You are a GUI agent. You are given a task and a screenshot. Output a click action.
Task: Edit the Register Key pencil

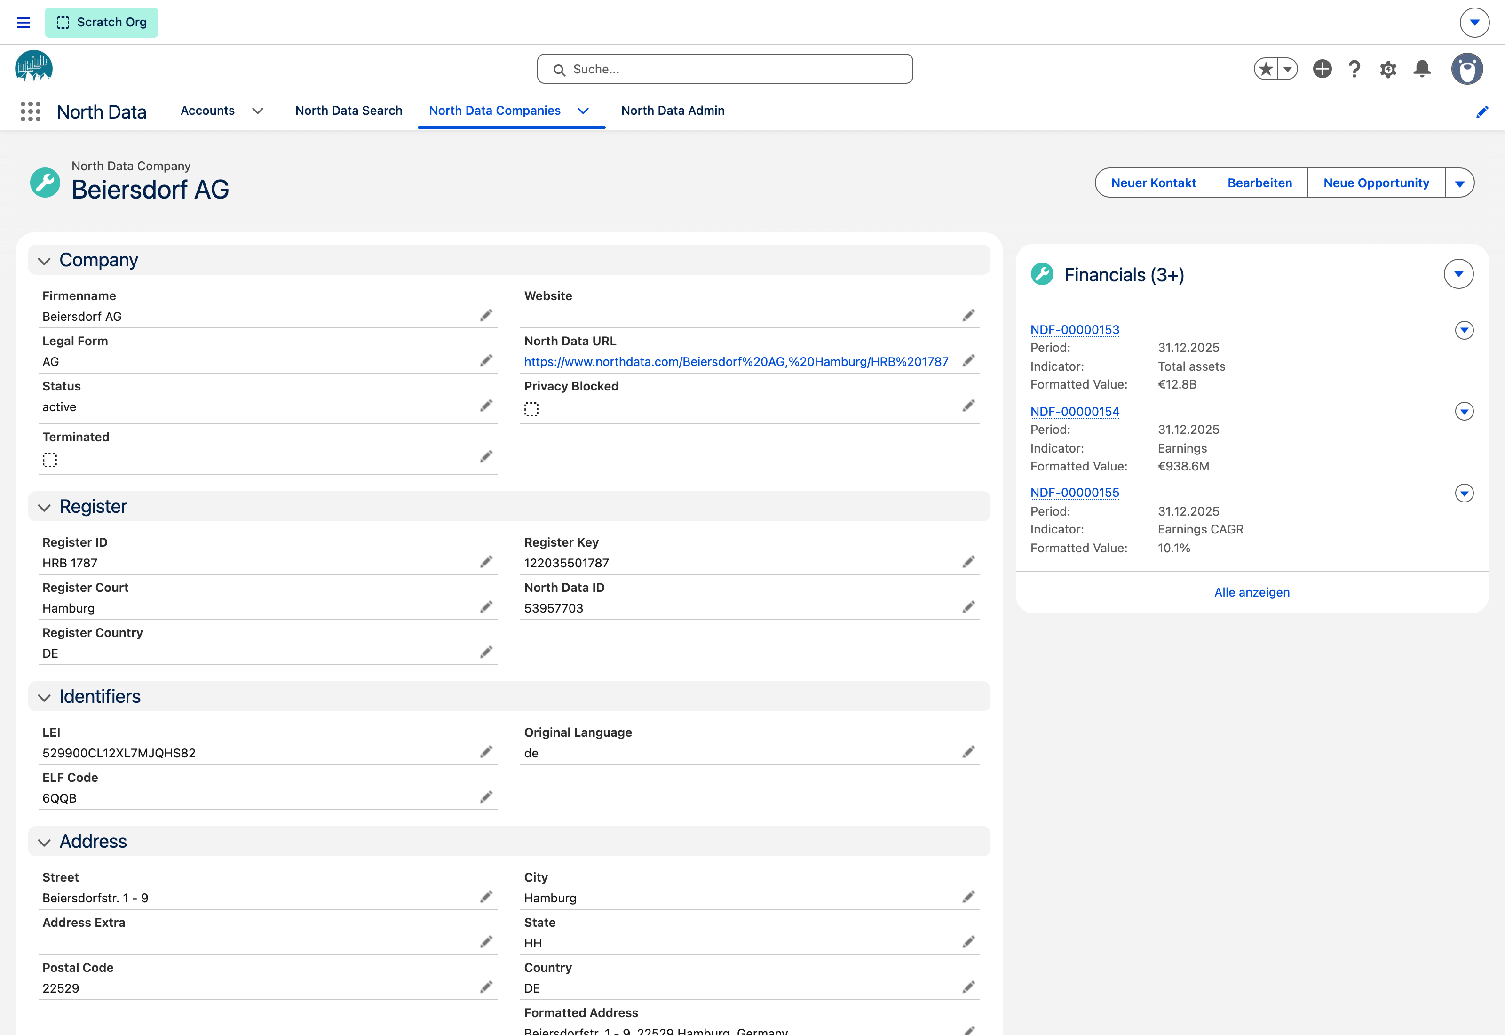(968, 562)
